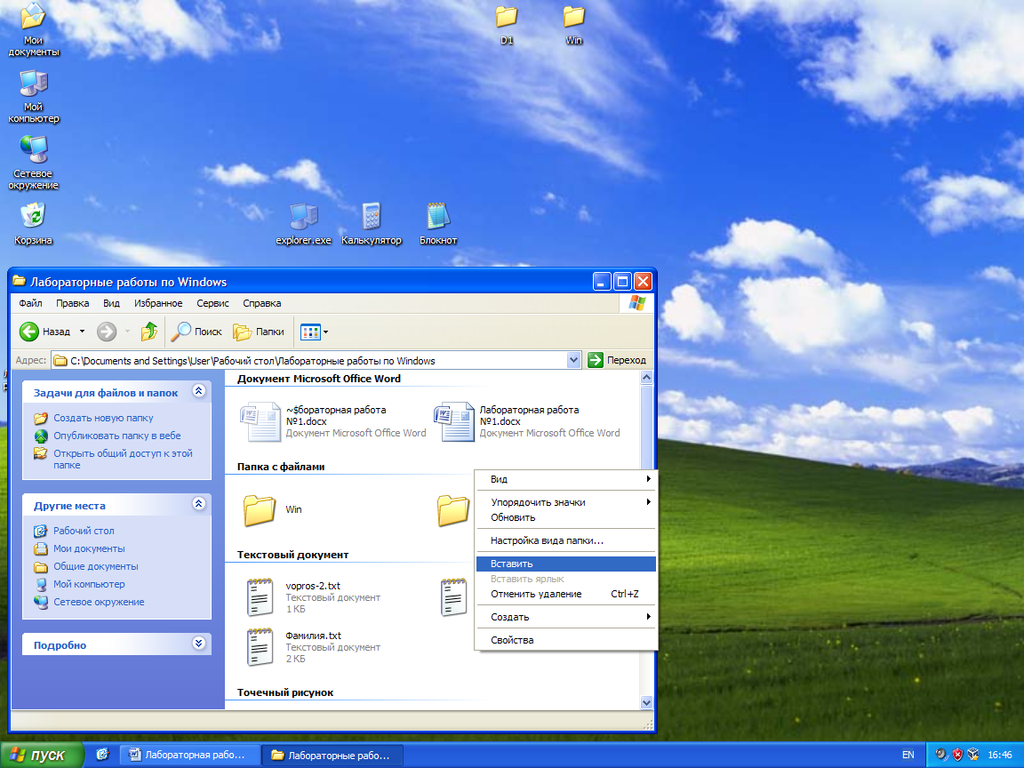The image size is (1024, 768).
Task: Select the Win folder in the Explorer window
Action: (260, 509)
